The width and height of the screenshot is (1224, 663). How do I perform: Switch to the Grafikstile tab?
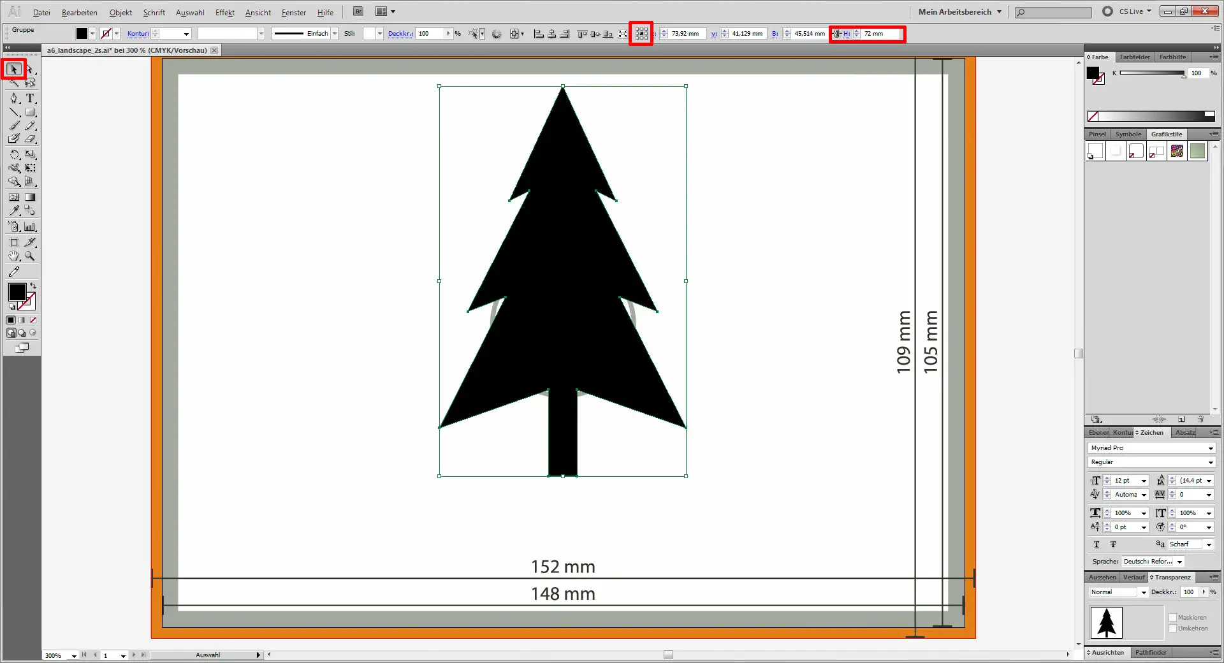[x=1166, y=134]
